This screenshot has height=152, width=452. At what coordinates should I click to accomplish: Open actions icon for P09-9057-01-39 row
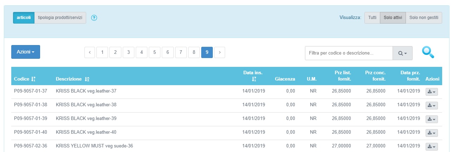[432, 119]
